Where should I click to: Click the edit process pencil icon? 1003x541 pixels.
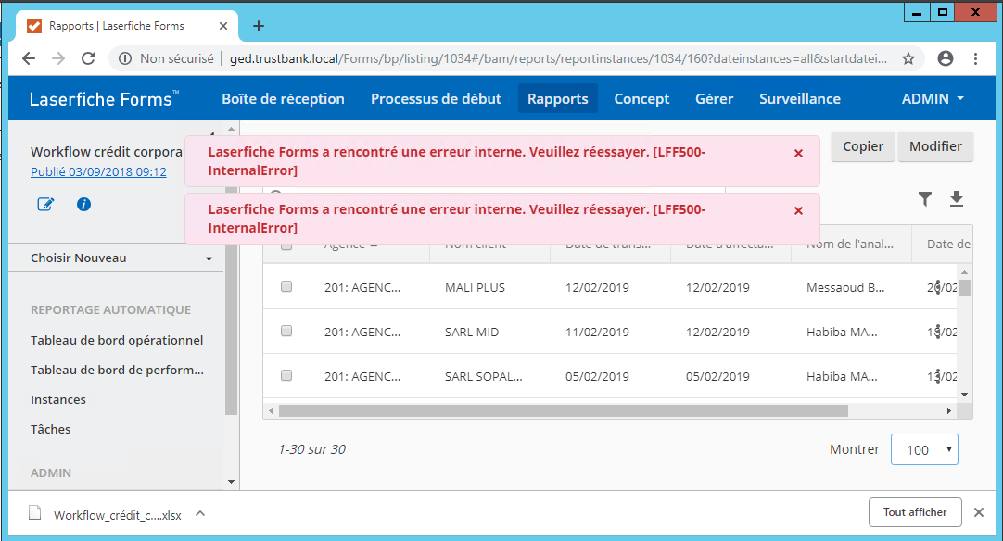click(45, 204)
